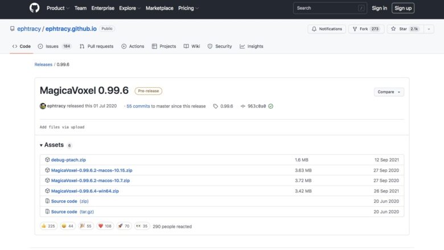Click the Sign up button
The width and height of the screenshot is (444, 250).
[x=403, y=8]
